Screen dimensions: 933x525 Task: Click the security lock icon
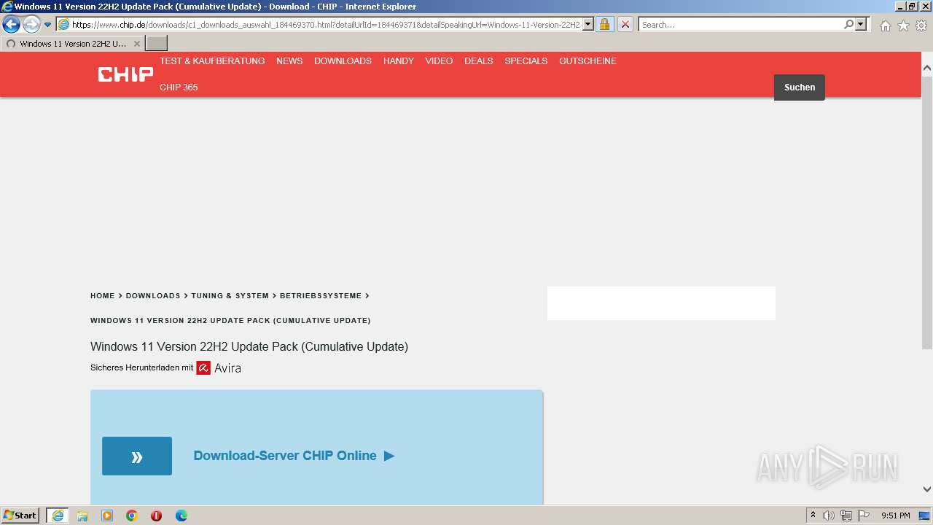click(604, 25)
